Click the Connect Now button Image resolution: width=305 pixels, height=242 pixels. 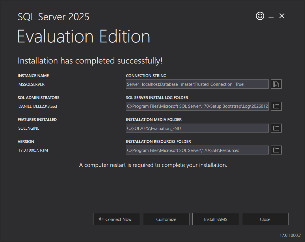coord(117,219)
